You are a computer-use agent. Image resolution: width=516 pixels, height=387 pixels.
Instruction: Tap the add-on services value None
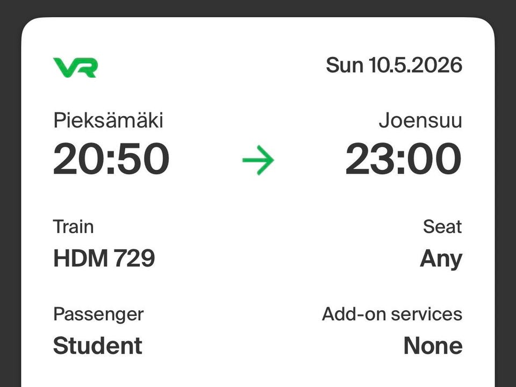point(433,346)
